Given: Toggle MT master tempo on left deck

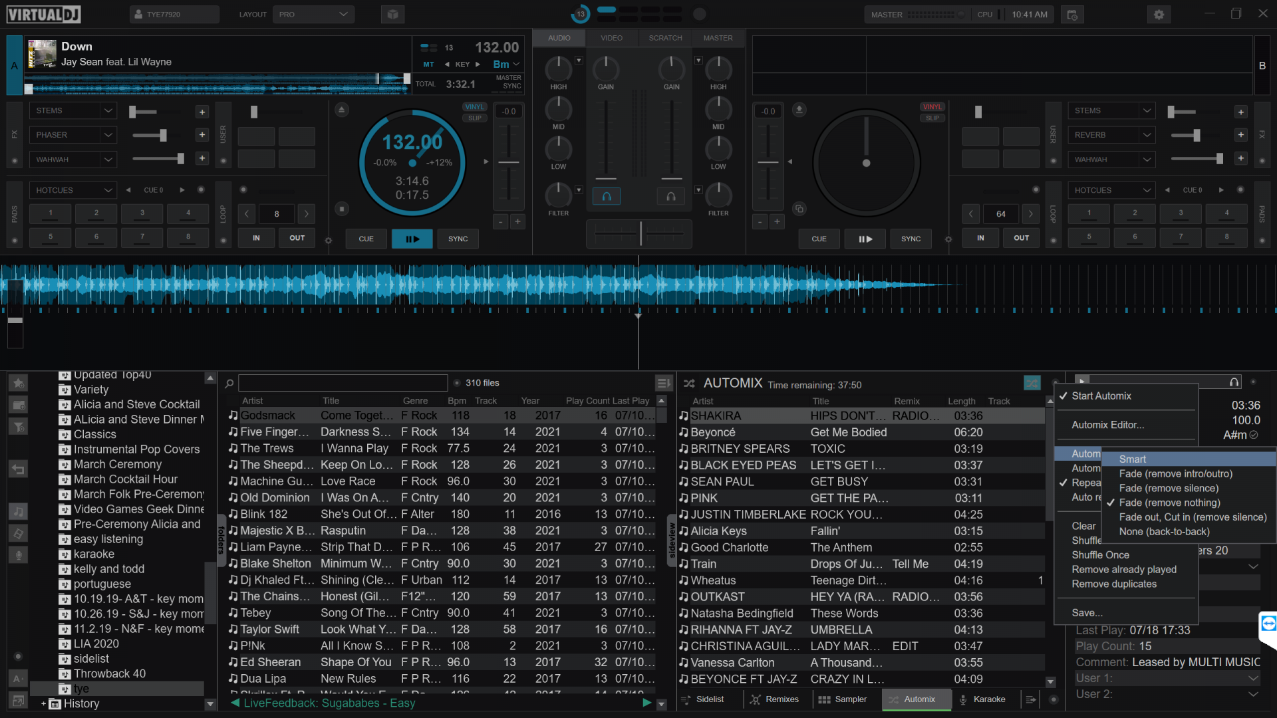Looking at the screenshot, I should 428,64.
